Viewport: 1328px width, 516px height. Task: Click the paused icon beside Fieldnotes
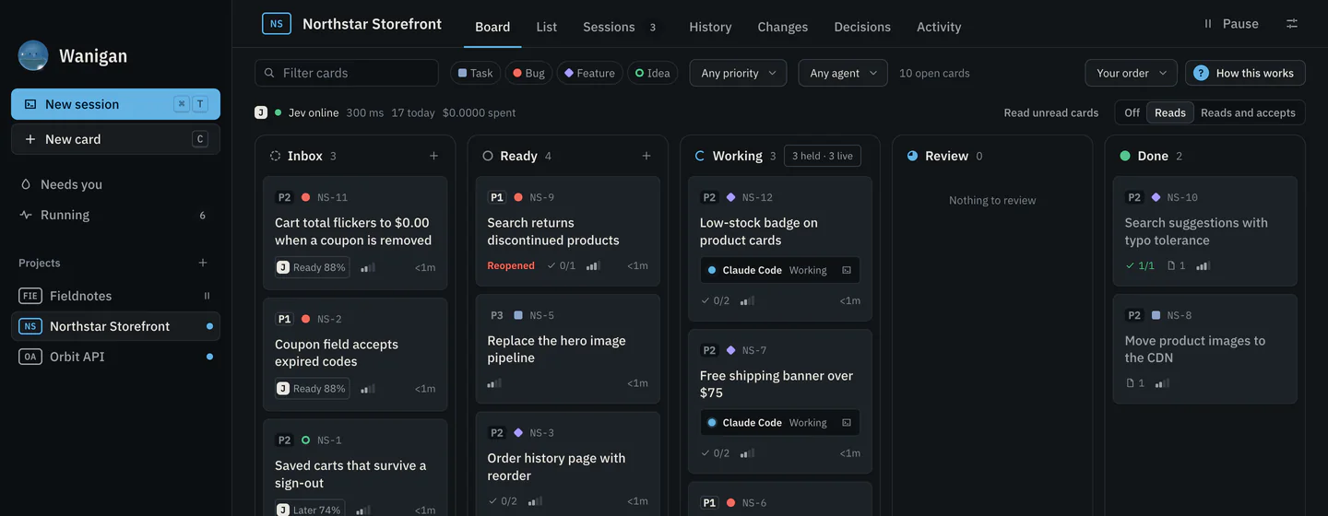tap(207, 296)
